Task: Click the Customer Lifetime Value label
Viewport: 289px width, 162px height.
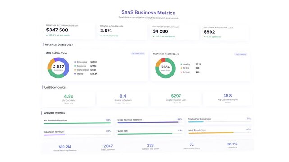Action: pos(166,27)
